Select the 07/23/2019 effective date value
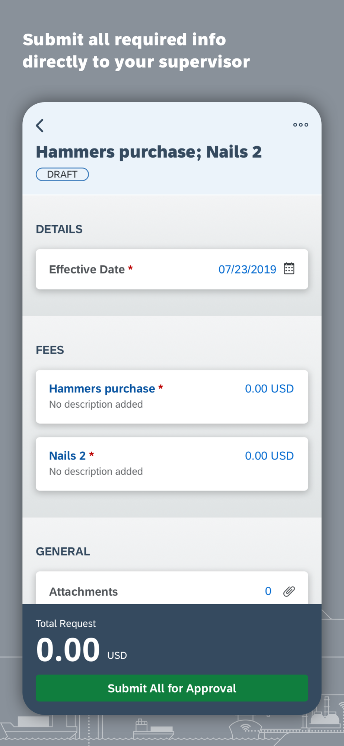Viewport: 344px width, 746px height. [247, 269]
